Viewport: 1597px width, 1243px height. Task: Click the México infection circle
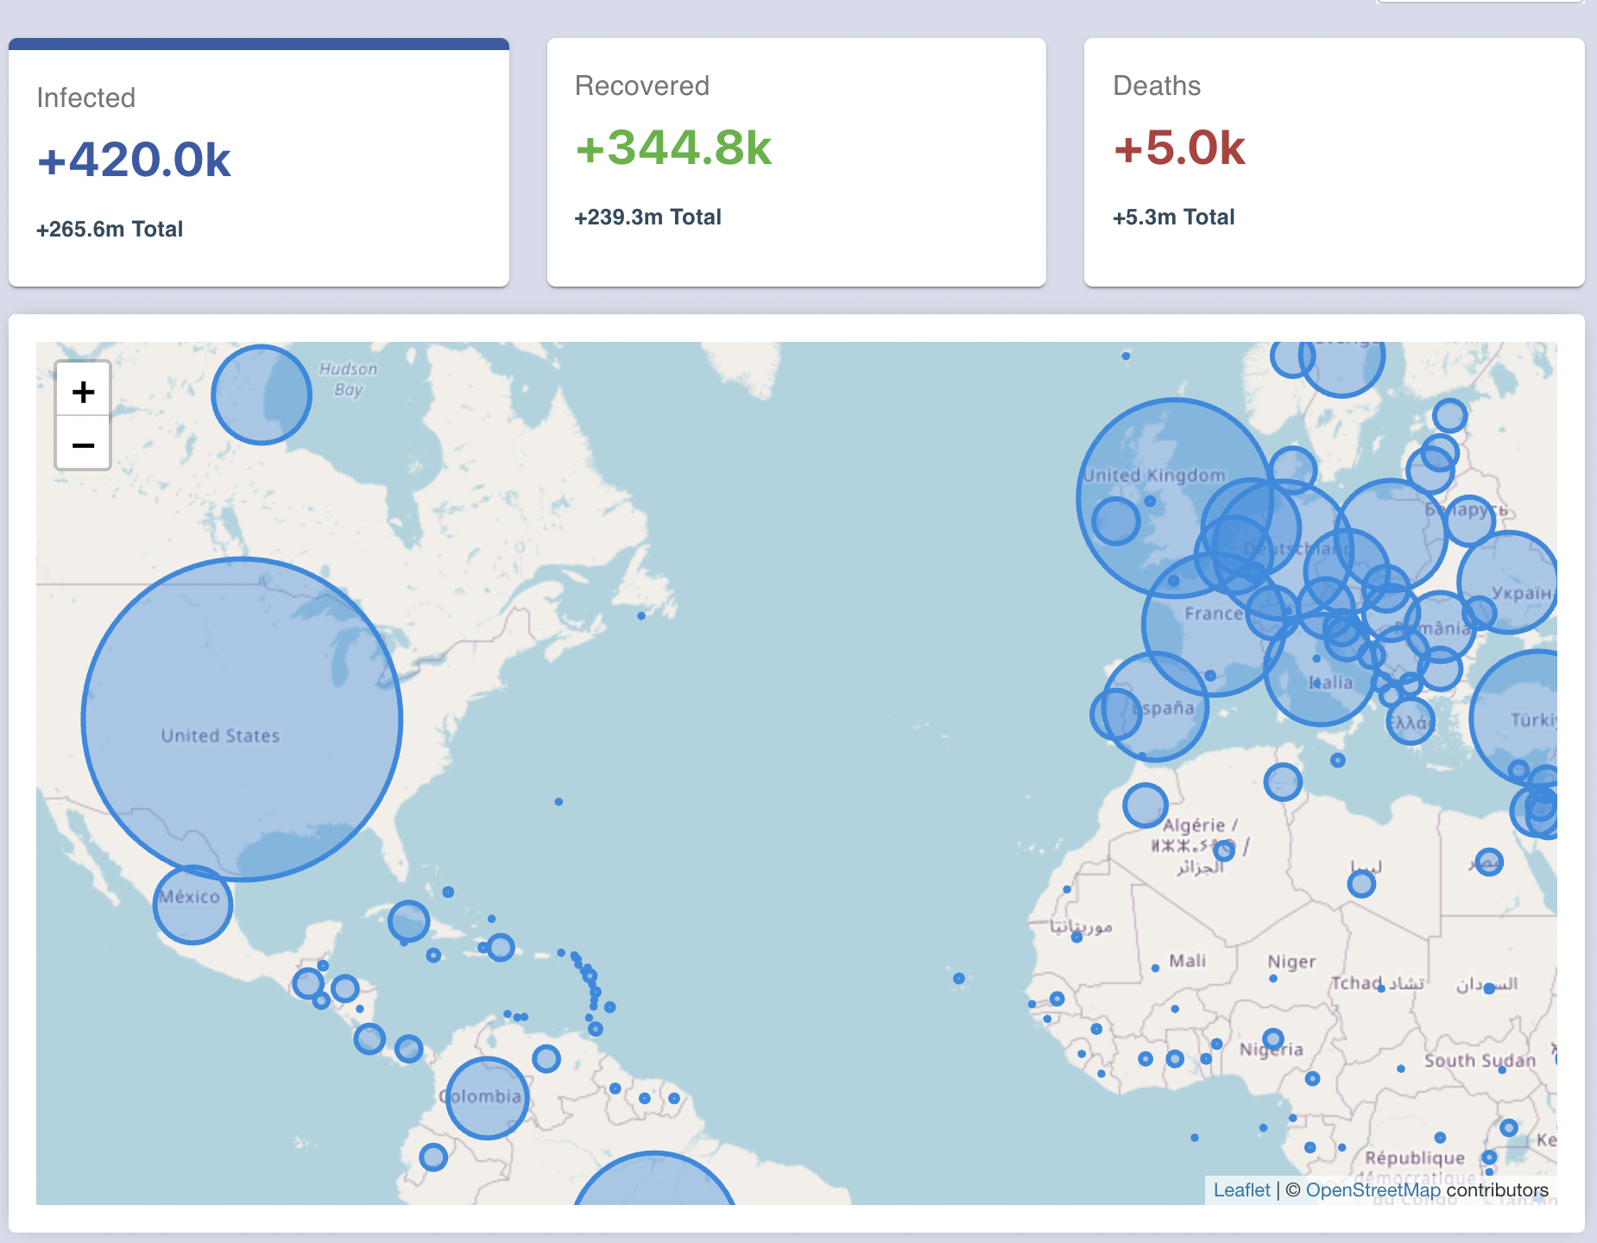193,905
